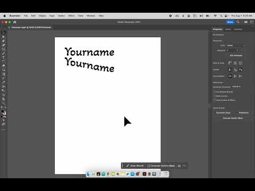Select the Selection tool in toolbar

[x=3, y=32]
